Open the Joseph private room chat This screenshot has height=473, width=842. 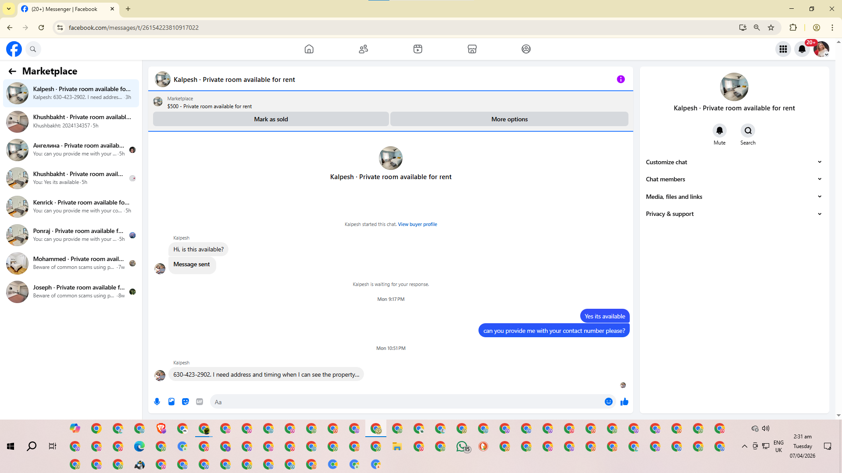71,292
